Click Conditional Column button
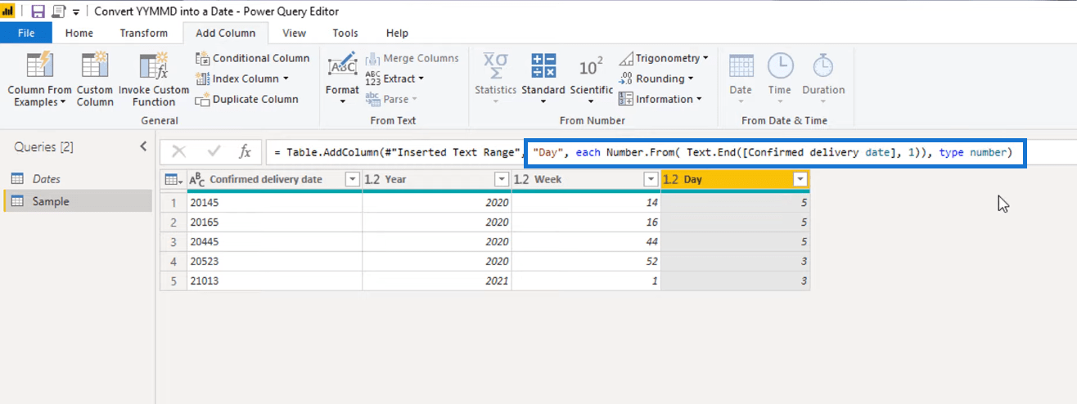The height and width of the screenshot is (404, 1077). 252,58
